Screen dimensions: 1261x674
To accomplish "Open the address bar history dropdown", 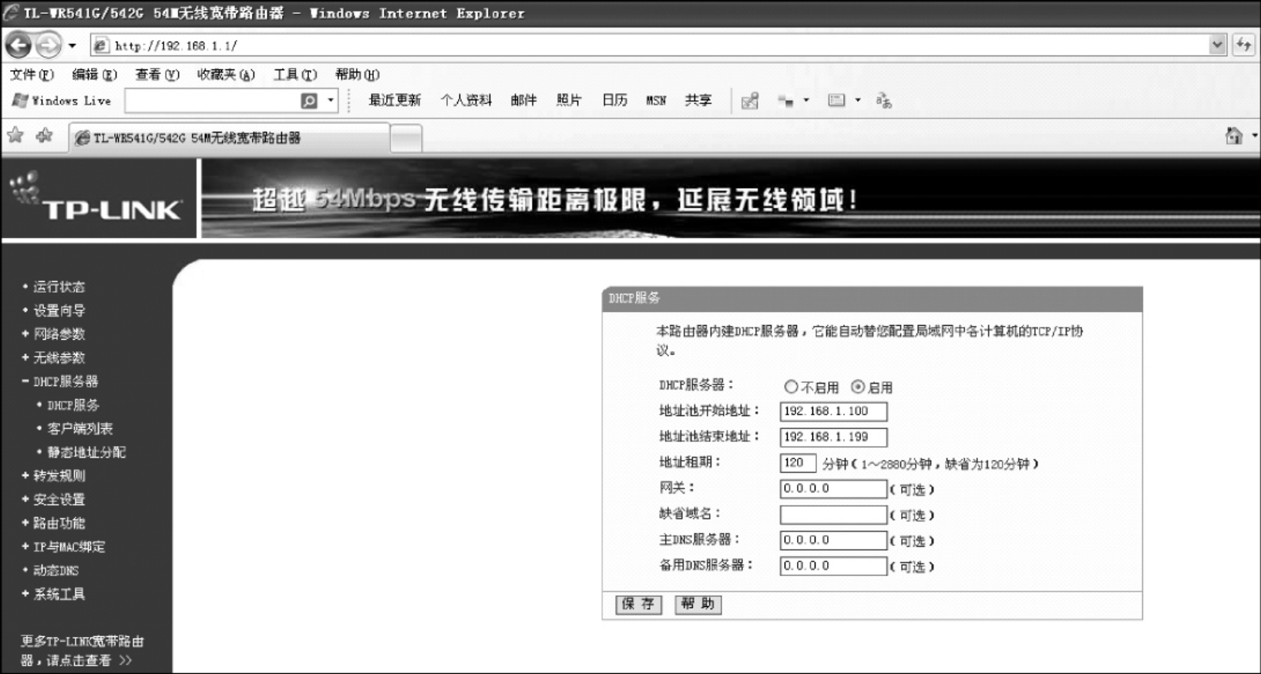I will click(1217, 45).
